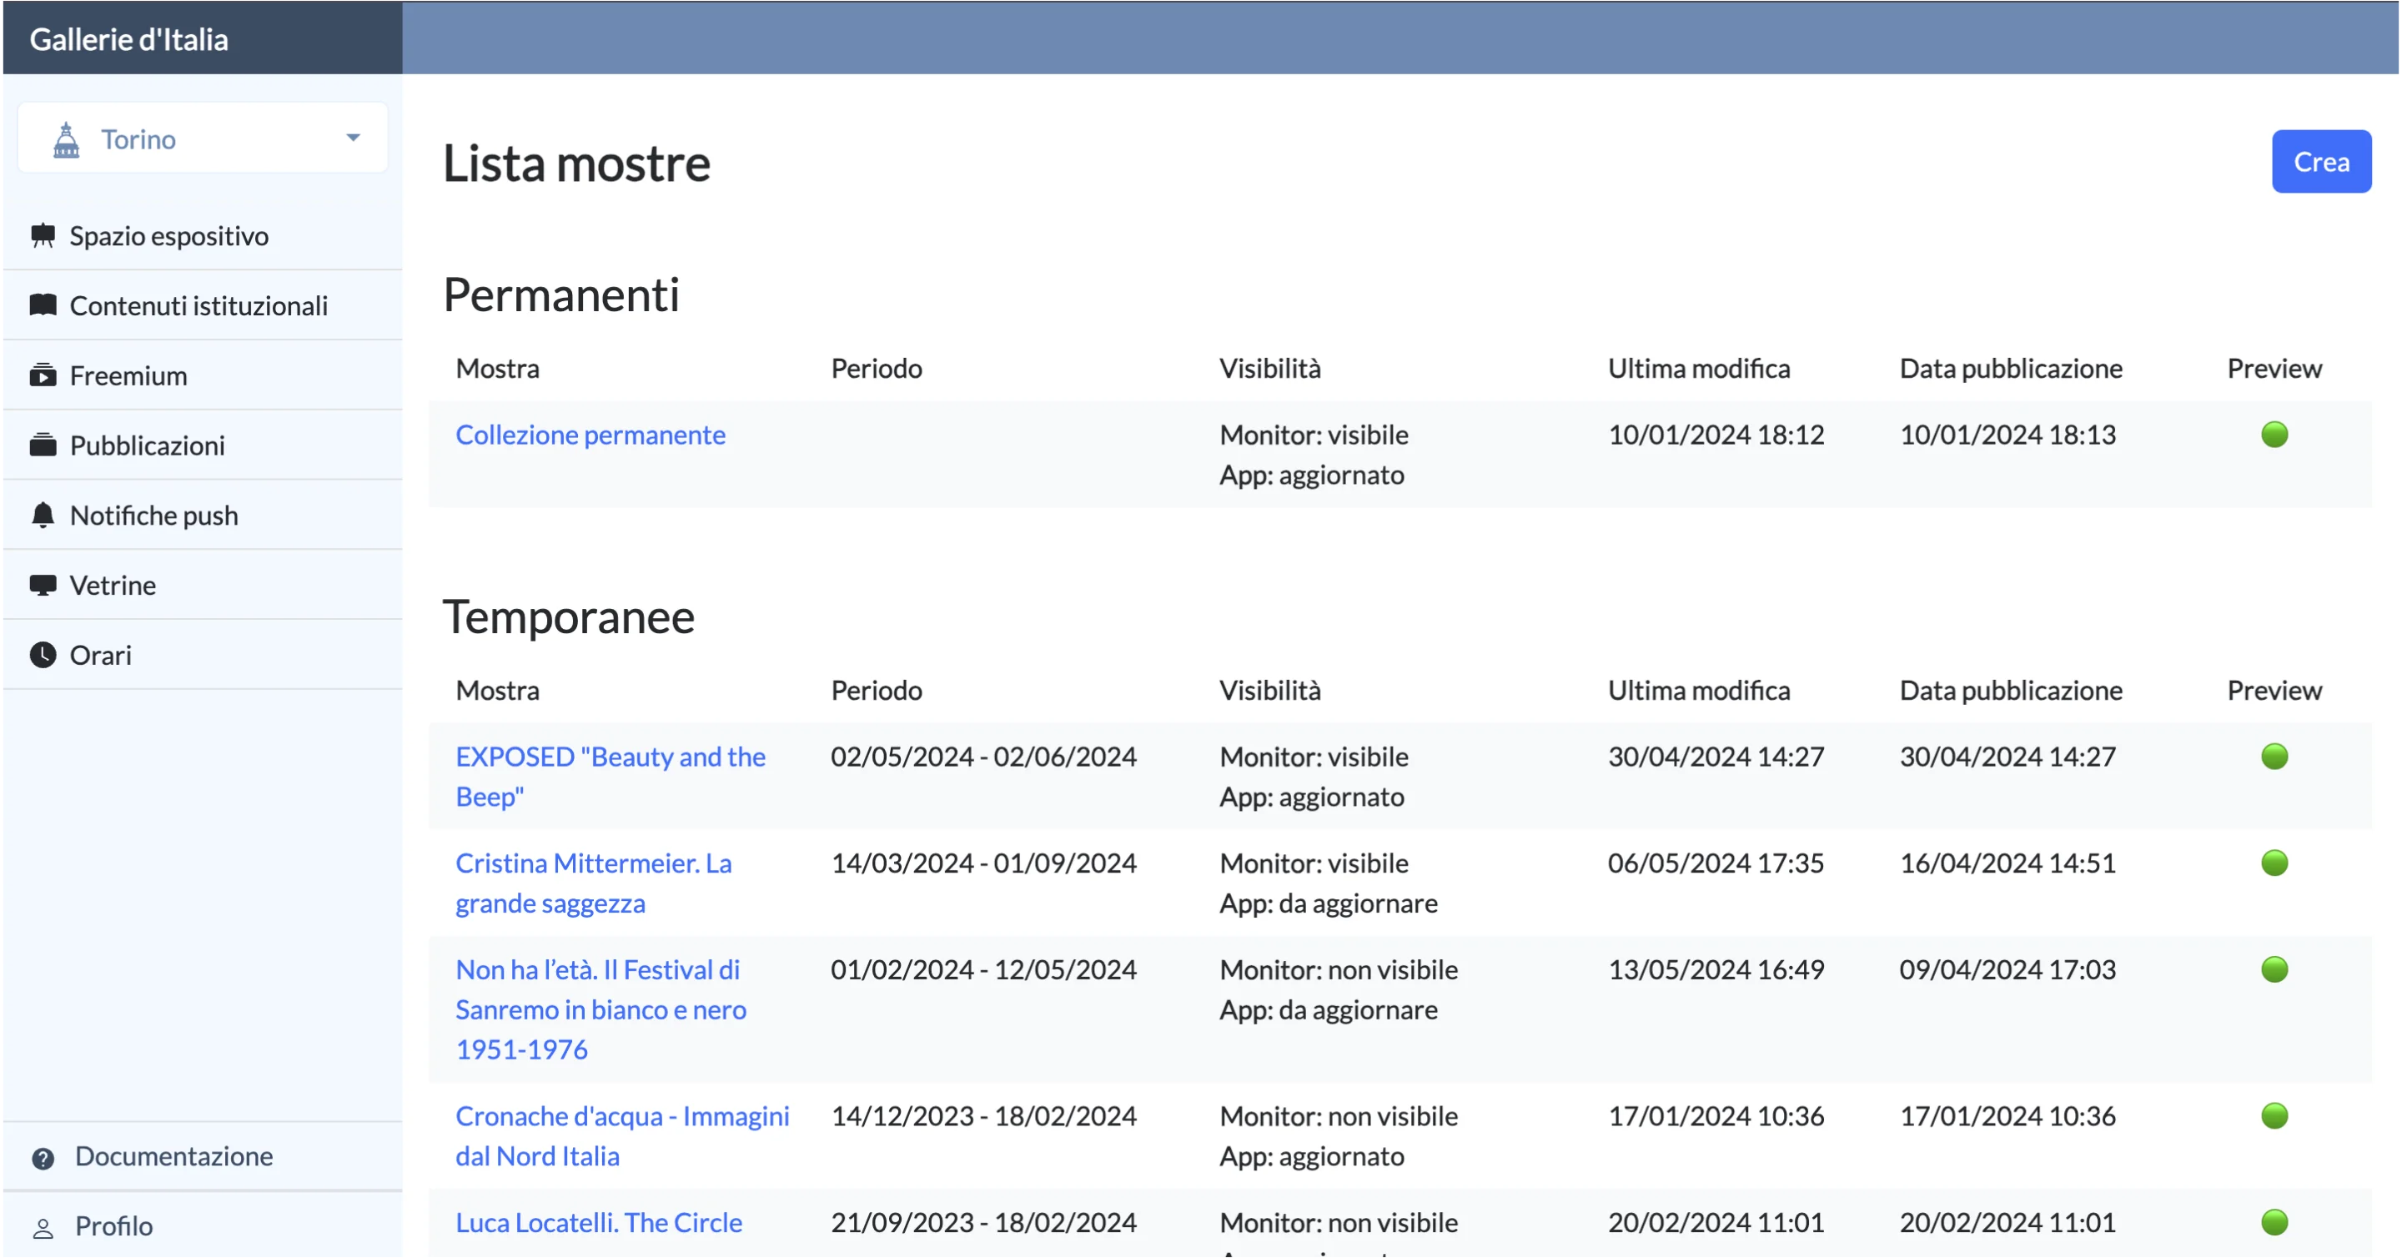Click the Pubblicazioni stack icon

tap(43, 445)
